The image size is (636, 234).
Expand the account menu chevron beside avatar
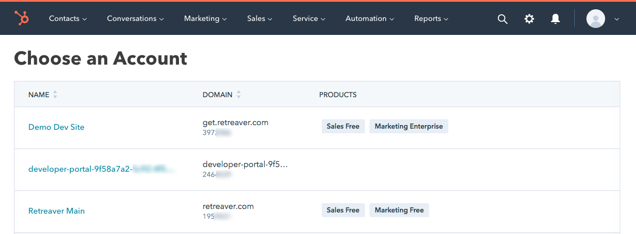pyautogui.click(x=617, y=19)
